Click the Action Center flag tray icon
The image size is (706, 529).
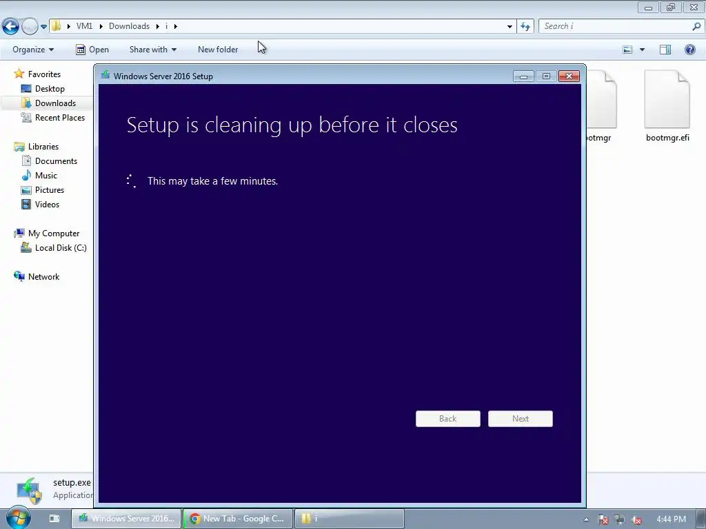click(603, 519)
